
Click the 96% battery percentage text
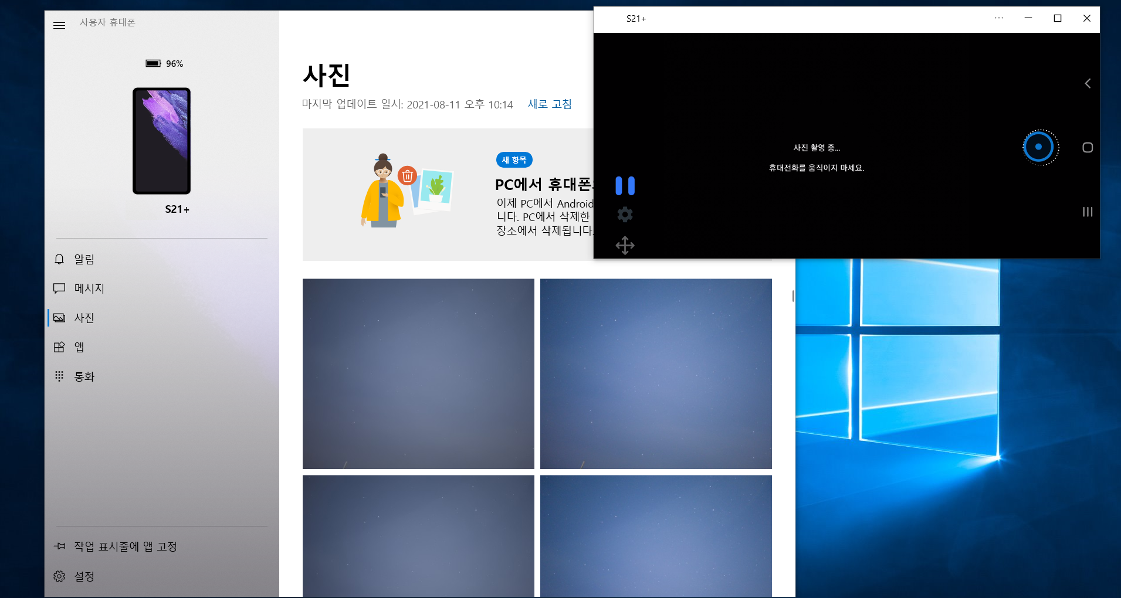tap(174, 63)
